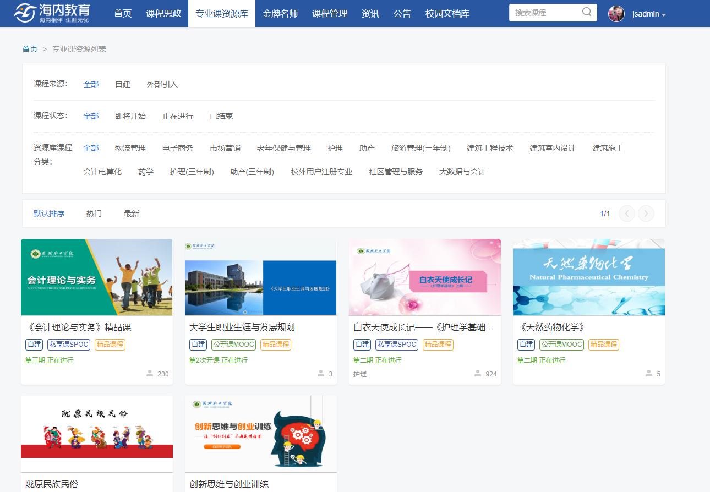Click the 海内教育 logo
710x492 pixels.
coord(52,13)
